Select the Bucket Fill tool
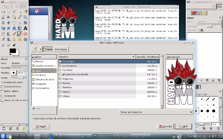Image resolution: width=223 pixels, height=139 pixels. coord(3,34)
